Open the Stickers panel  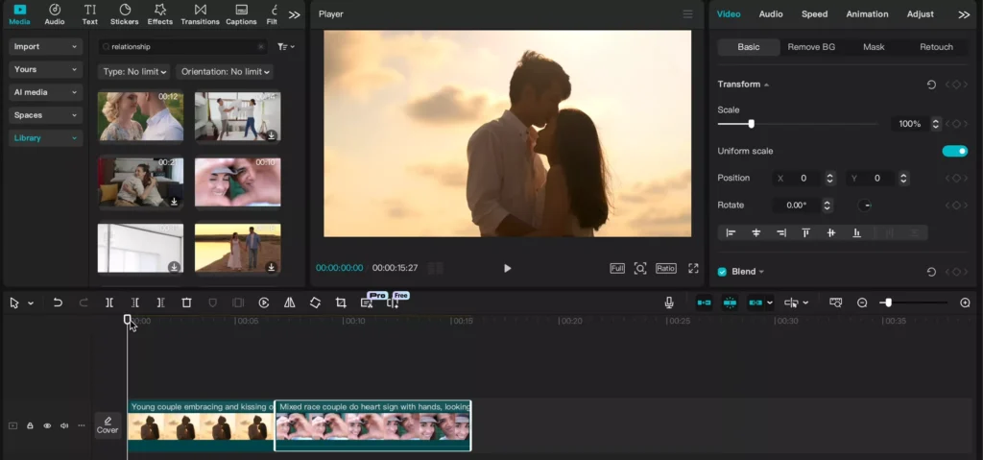tap(124, 14)
